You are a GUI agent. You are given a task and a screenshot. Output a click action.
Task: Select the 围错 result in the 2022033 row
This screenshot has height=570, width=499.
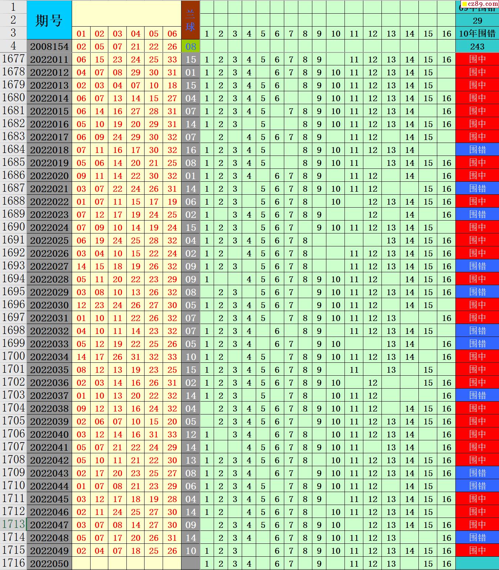point(477,344)
